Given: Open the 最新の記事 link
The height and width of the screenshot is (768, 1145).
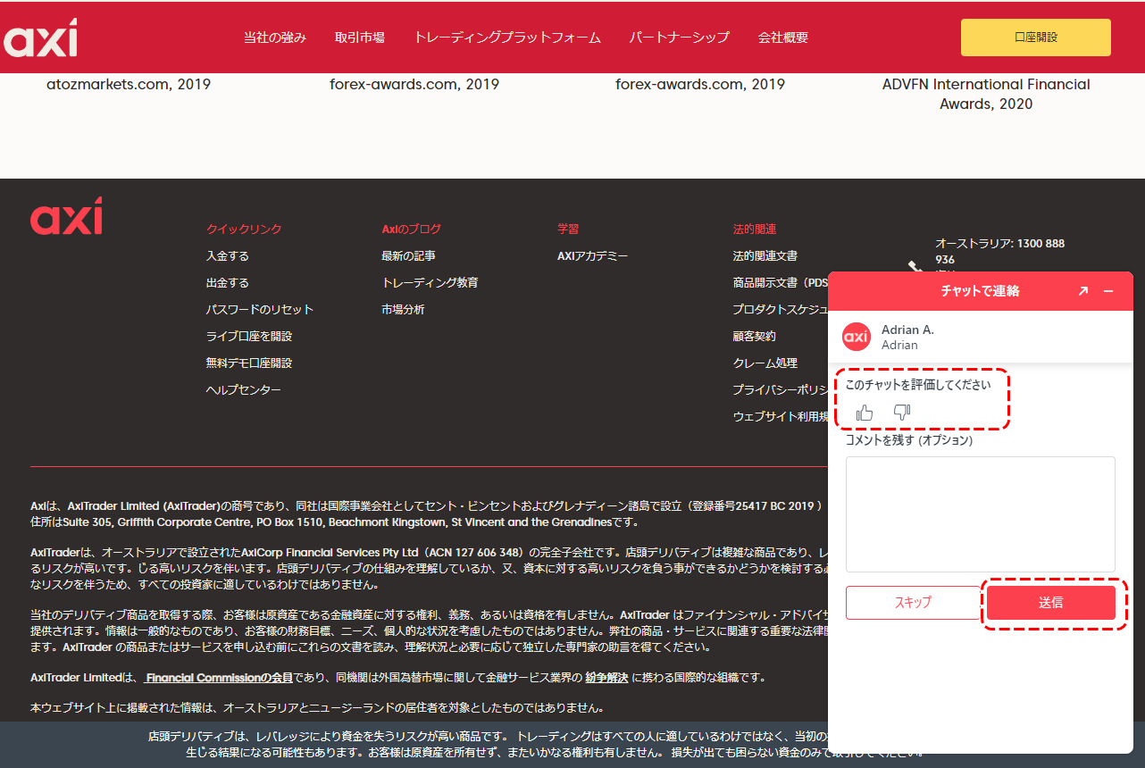Looking at the screenshot, I should tap(408, 256).
